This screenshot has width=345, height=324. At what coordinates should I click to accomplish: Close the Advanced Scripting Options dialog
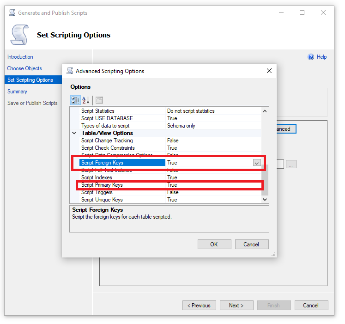[269, 71]
